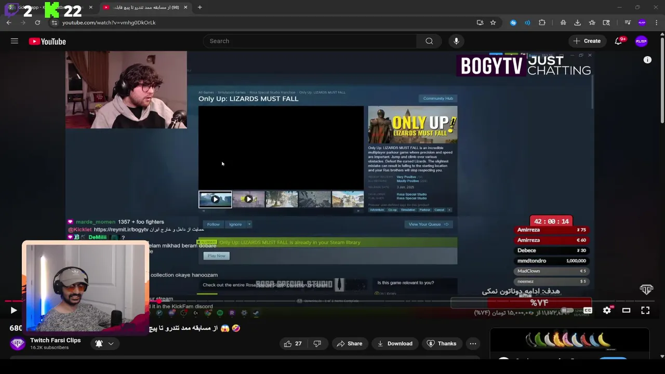Click the install/cast icon in address bar
Screen dimensions: 665x374
pos(480,22)
